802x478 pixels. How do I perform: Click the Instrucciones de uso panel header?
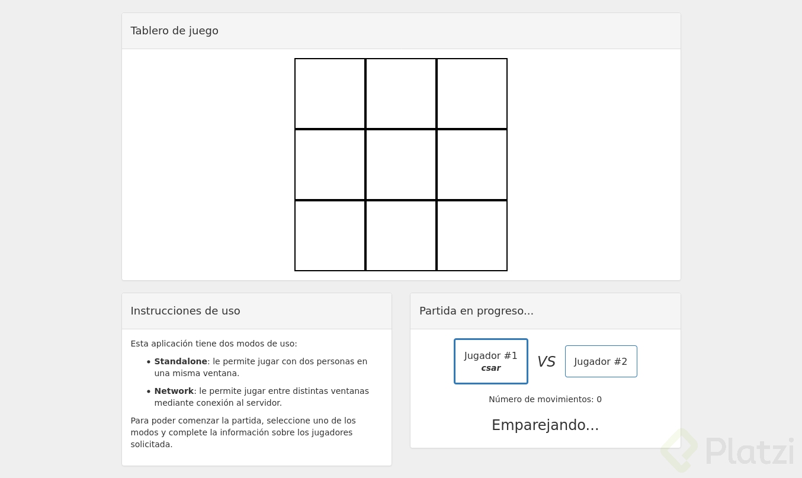[x=185, y=310]
